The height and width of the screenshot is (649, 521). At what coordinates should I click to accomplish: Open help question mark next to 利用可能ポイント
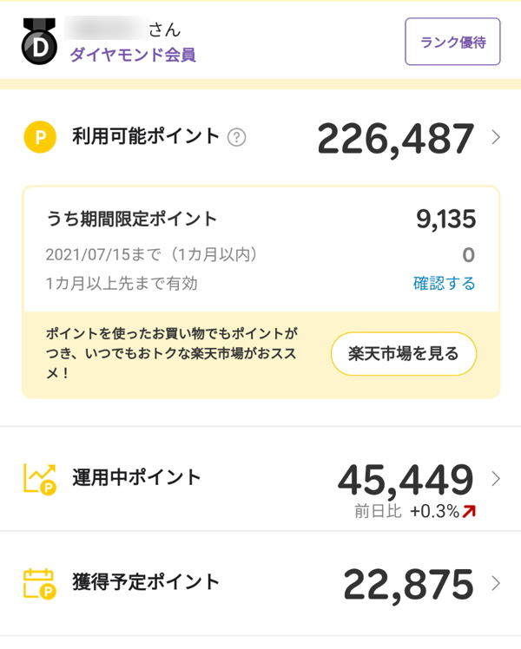236,137
